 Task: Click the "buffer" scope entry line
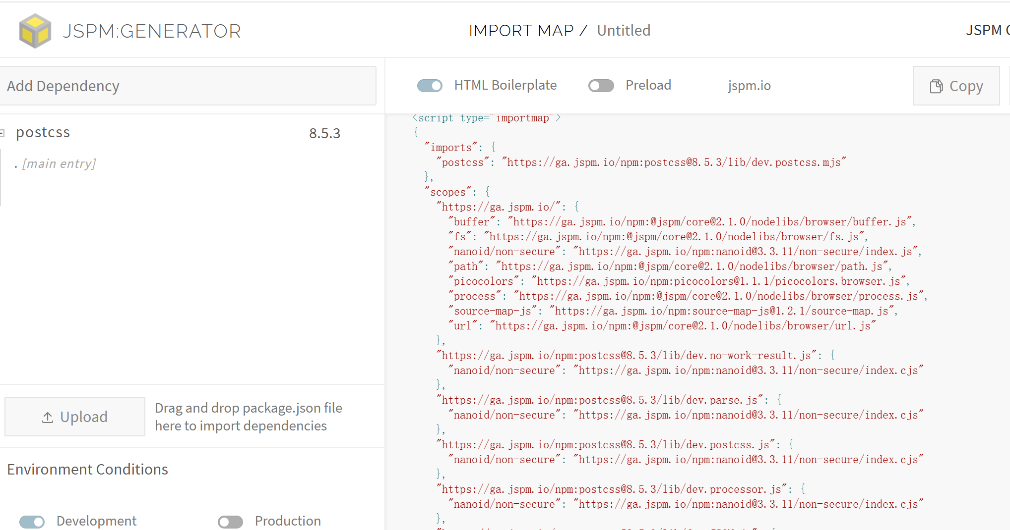682,222
